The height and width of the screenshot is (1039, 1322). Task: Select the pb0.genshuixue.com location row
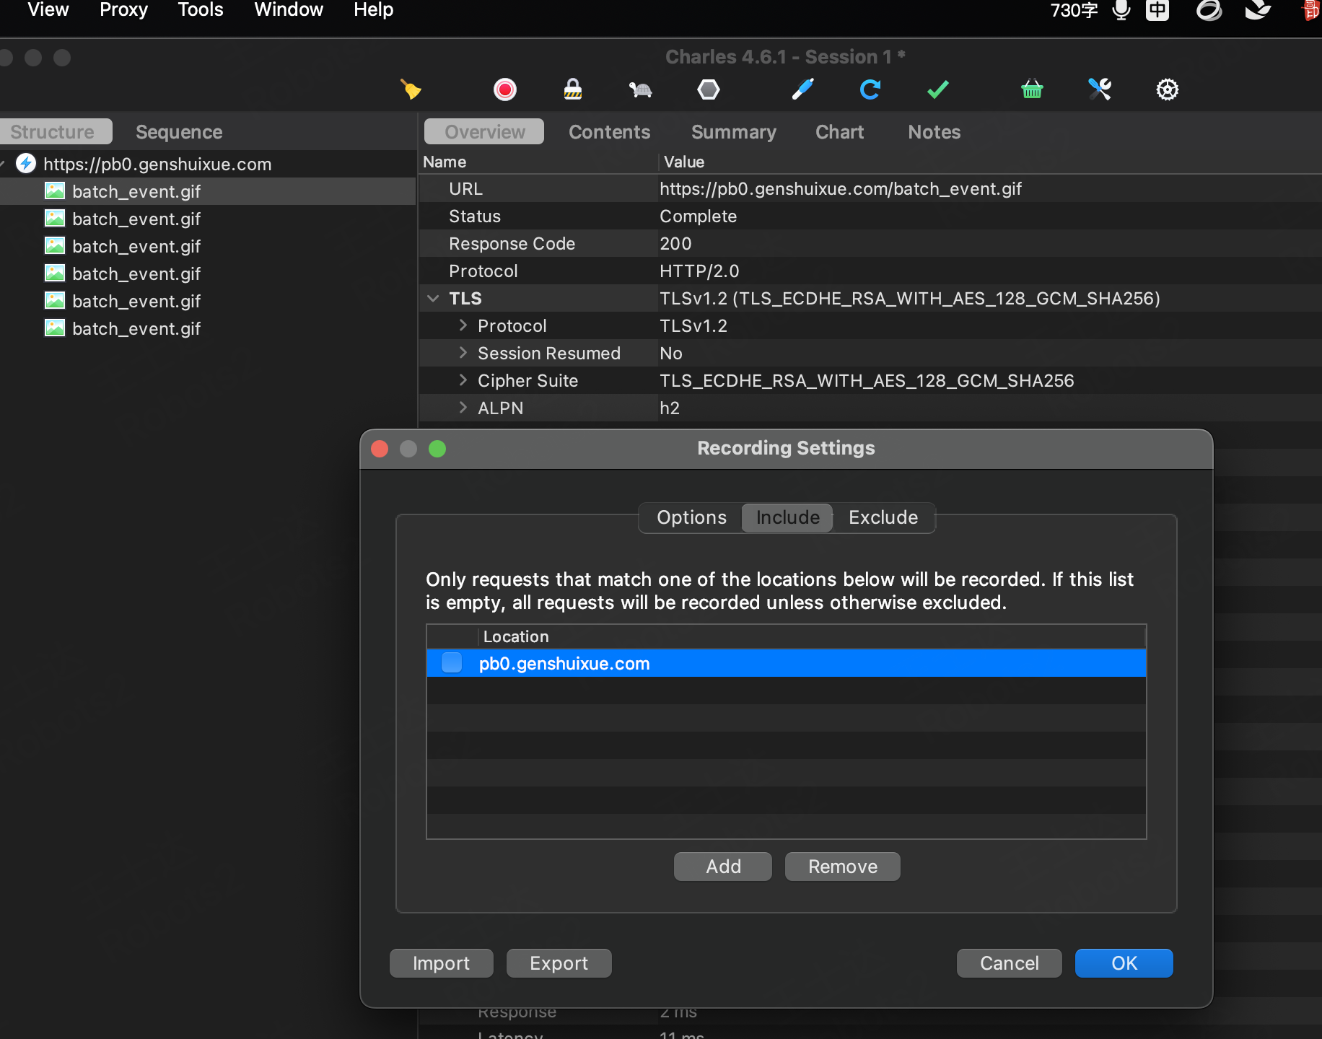tap(787, 663)
